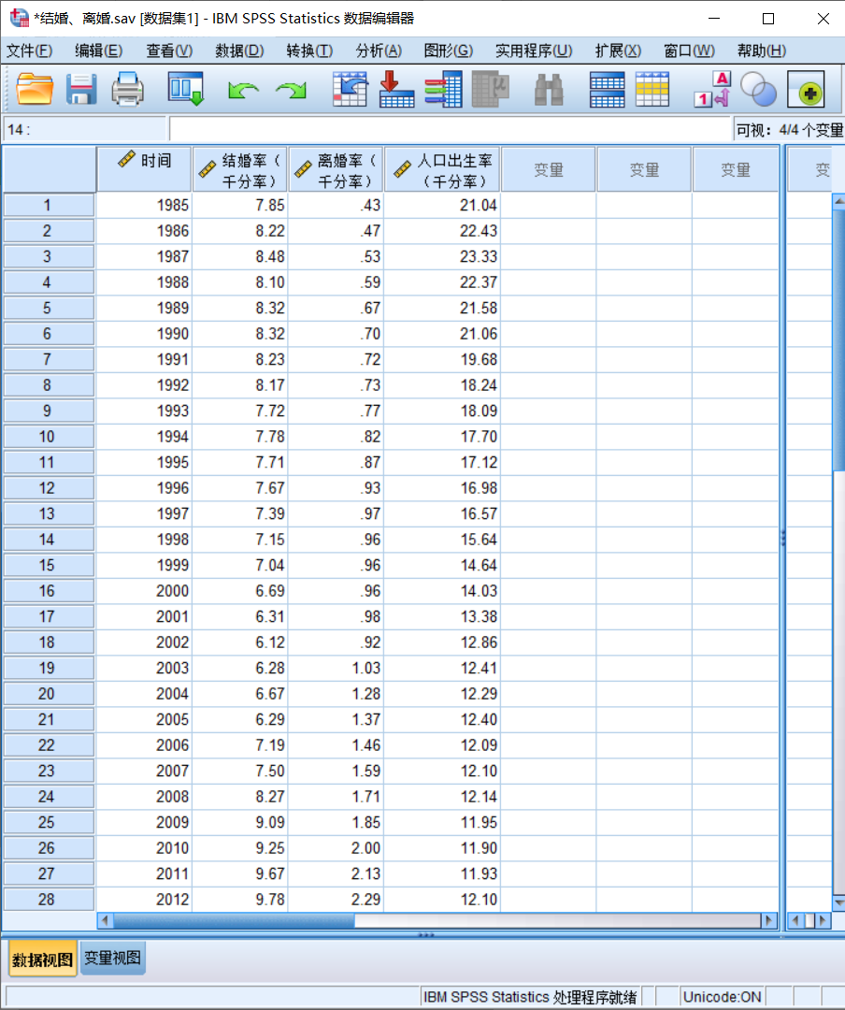The image size is (845, 1010).
Task: Click the horizontal scrollbar right arrow
Action: (x=769, y=921)
